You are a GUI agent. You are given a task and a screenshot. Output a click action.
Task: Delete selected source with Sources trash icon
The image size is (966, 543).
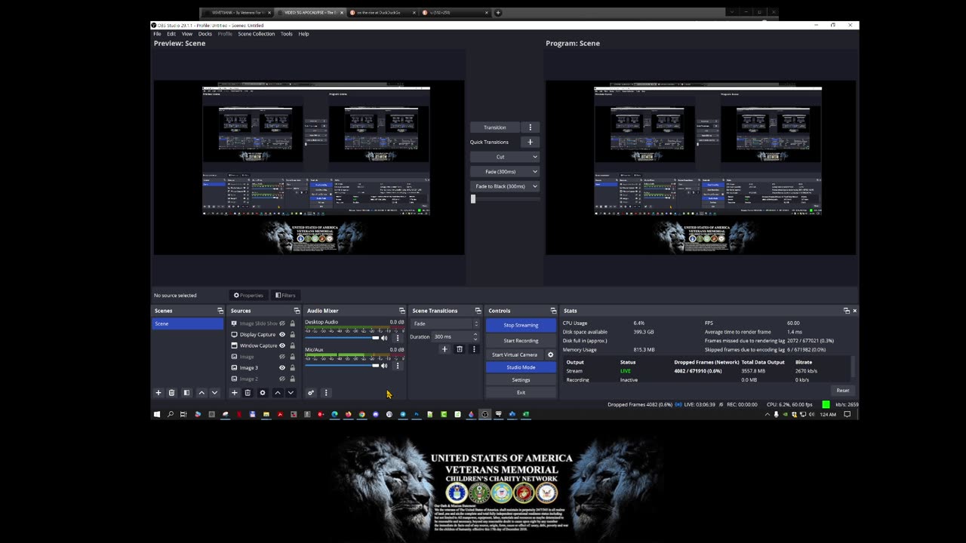coord(248,393)
